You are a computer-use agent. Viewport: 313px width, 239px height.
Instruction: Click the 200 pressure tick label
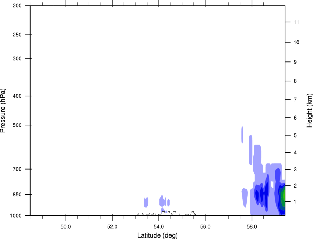point(17,6)
